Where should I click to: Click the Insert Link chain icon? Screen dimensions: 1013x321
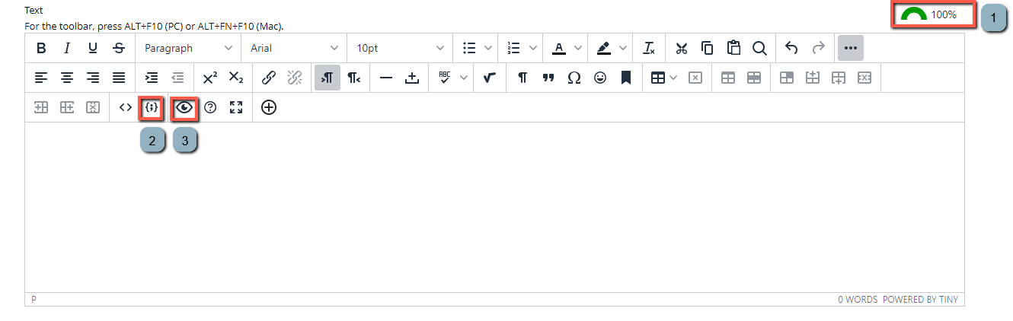[x=269, y=78]
